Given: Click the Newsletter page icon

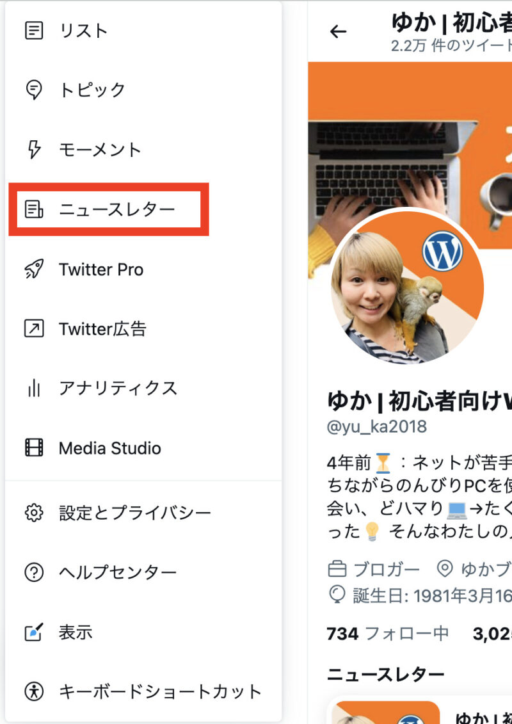Looking at the screenshot, I should [x=34, y=209].
